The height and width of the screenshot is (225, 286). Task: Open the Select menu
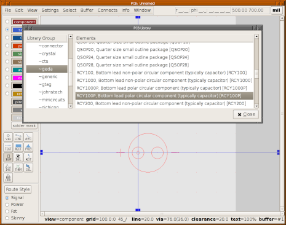70,10
